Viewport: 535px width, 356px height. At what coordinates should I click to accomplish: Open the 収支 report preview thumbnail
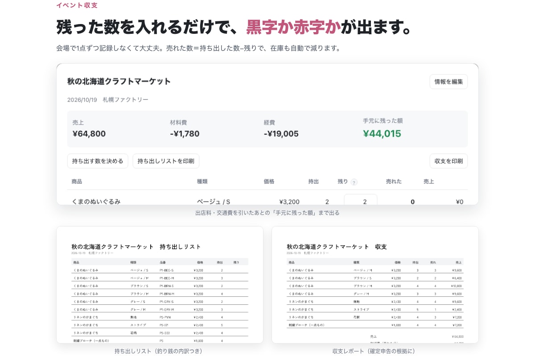click(375, 285)
